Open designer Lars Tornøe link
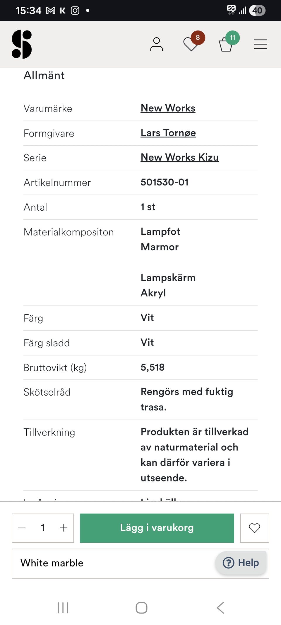The height and width of the screenshot is (625, 281). [168, 133]
